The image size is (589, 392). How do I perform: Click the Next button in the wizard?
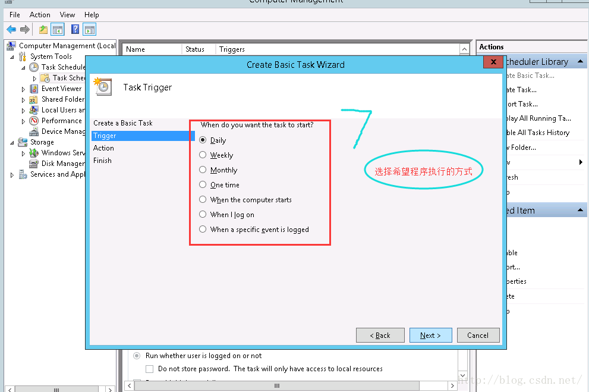tap(430, 335)
